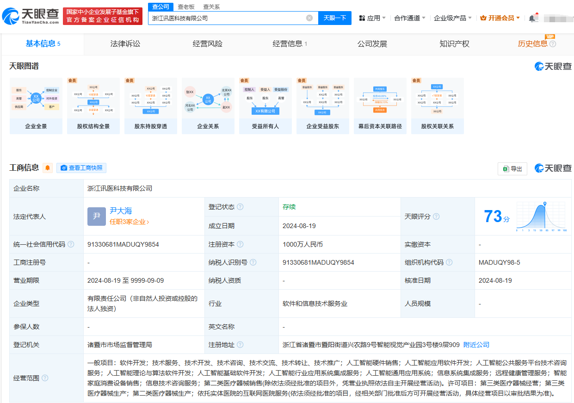Switch to the 法律诉讼 tab
The width and height of the screenshot is (574, 403).
pyautogui.click(x=125, y=44)
